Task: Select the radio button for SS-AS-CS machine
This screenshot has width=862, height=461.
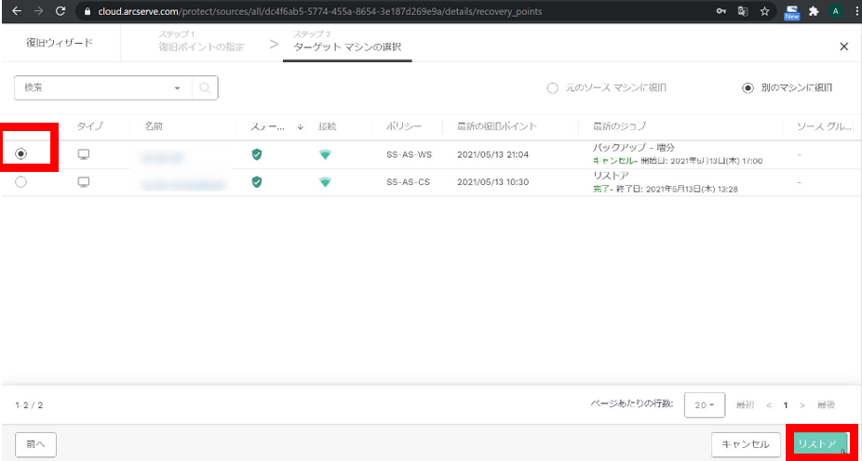Action: pyautogui.click(x=21, y=182)
